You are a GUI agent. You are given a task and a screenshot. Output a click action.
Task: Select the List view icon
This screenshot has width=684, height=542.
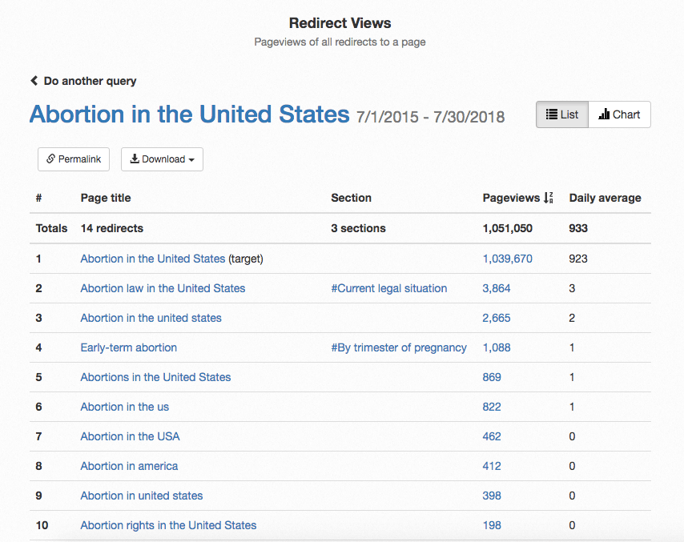[x=553, y=114]
